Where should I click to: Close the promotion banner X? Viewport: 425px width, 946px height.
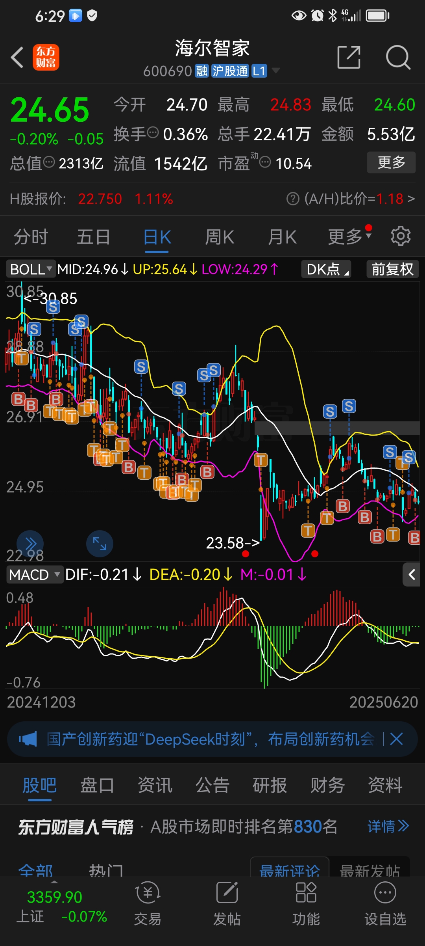[x=396, y=739]
